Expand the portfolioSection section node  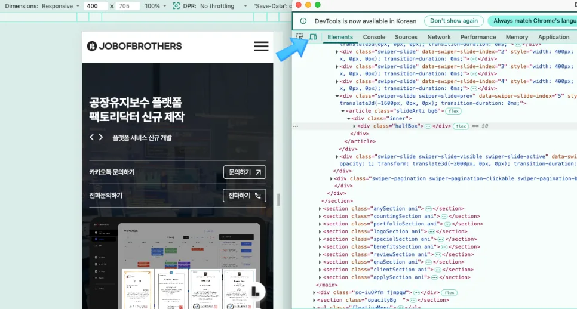(x=320, y=224)
